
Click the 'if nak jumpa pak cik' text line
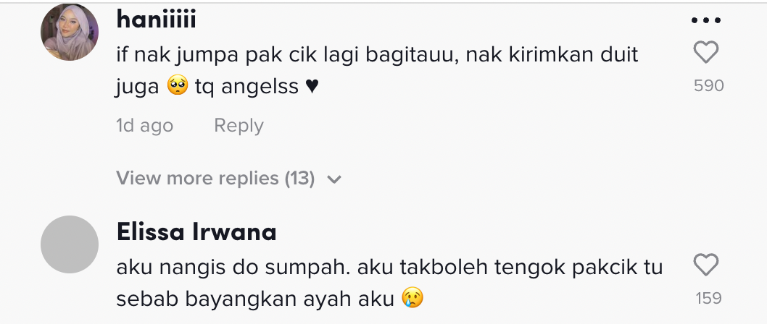[x=377, y=55]
